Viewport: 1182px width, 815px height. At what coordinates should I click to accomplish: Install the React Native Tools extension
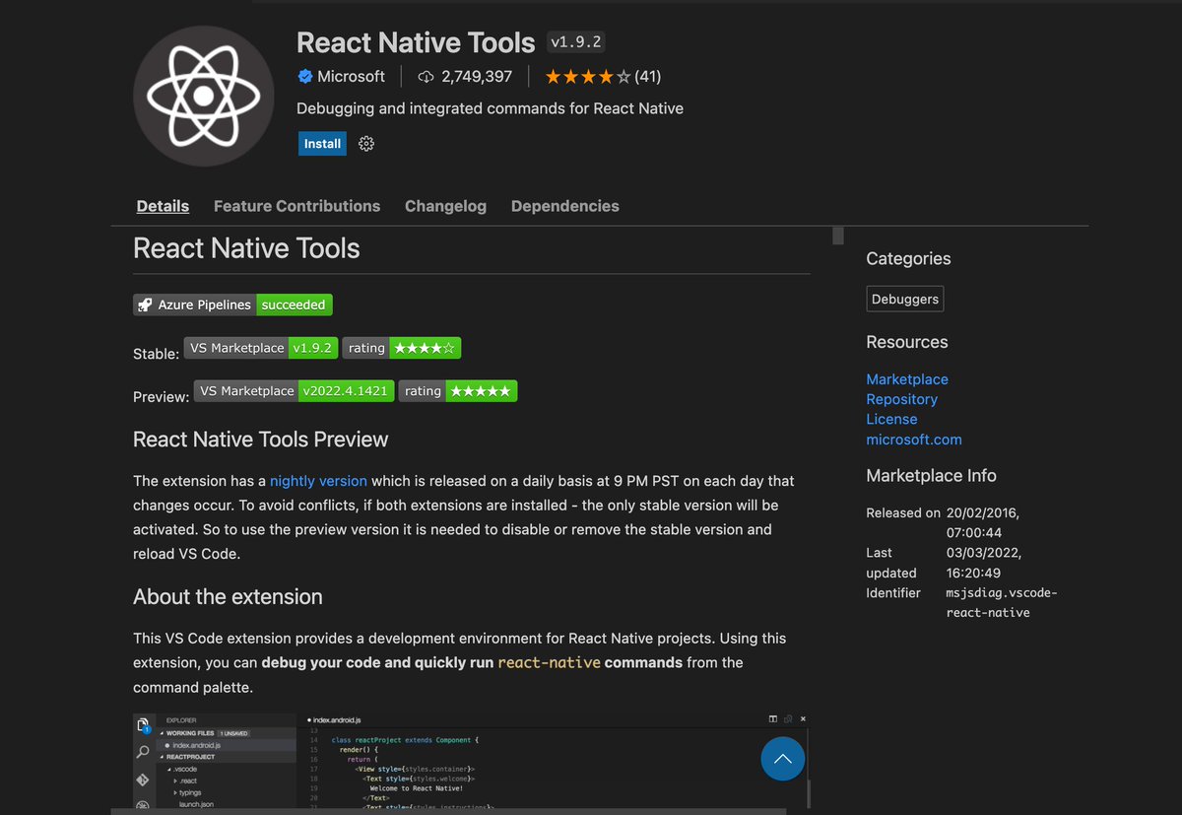pyautogui.click(x=322, y=144)
